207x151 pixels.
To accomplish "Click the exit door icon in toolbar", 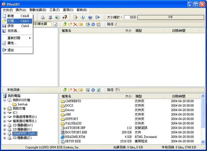I will [x=98, y=17].
